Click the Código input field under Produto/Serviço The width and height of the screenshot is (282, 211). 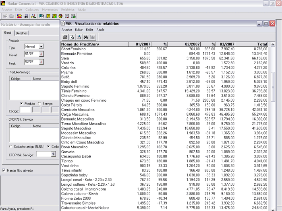pyautogui.click(x=25, y=110)
